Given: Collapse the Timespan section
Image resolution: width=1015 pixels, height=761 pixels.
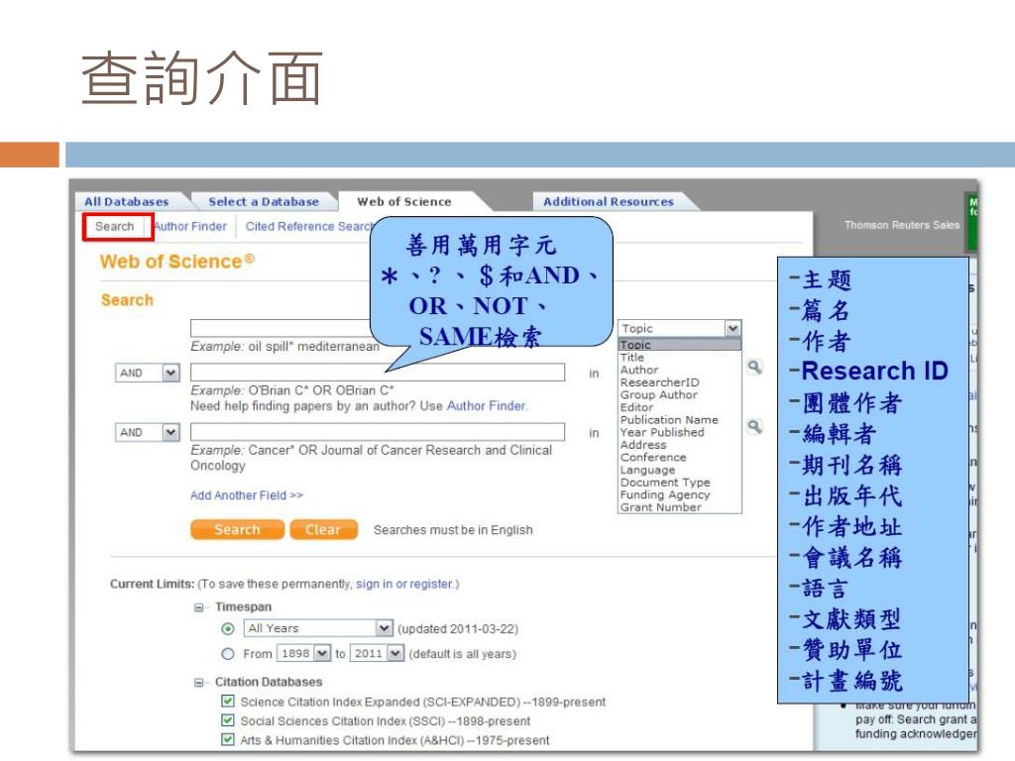Looking at the screenshot, I should coord(198,607).
